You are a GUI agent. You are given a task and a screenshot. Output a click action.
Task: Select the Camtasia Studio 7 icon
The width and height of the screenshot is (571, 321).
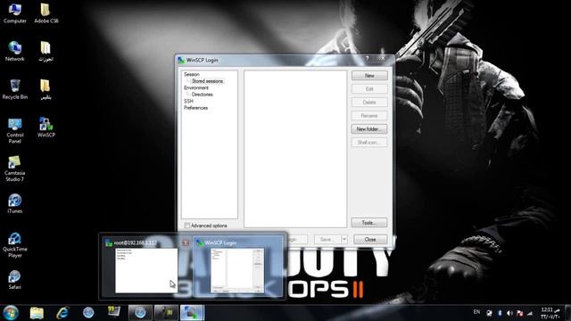point(15,169)
